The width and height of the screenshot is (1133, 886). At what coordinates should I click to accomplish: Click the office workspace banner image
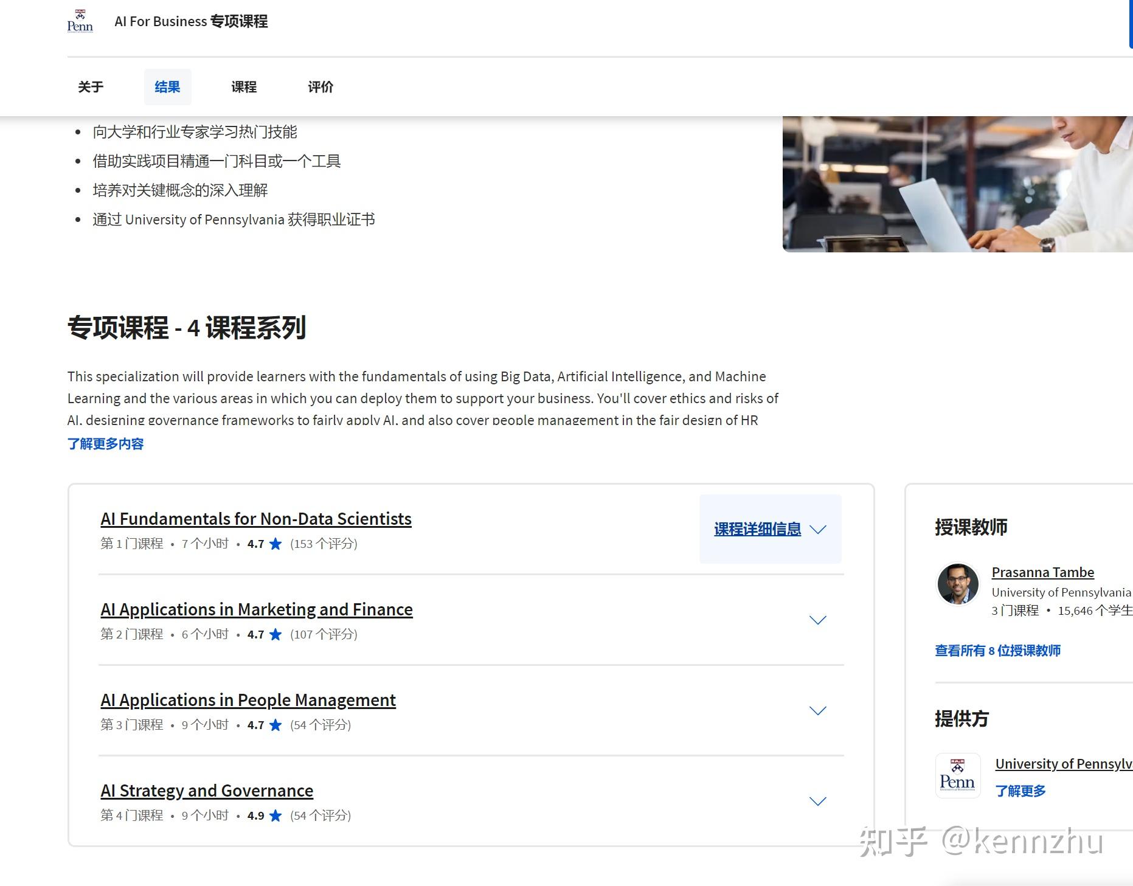click(x=957, y=182)
